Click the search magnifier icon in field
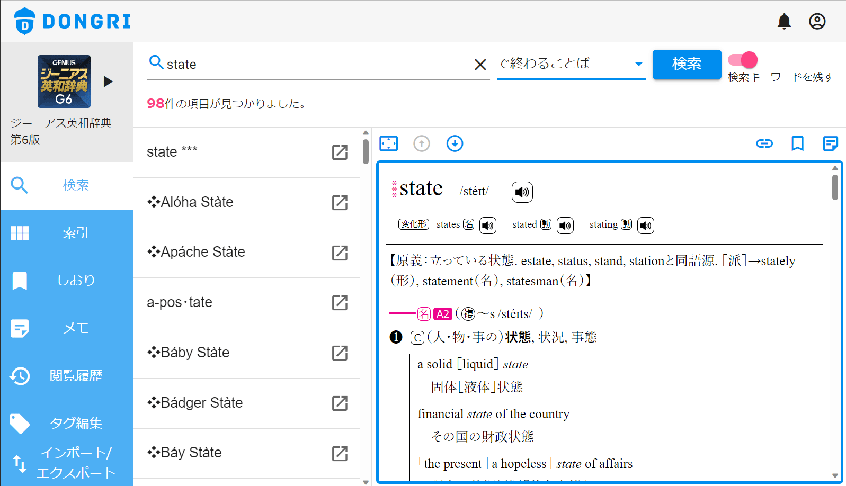 pos(156,62)
